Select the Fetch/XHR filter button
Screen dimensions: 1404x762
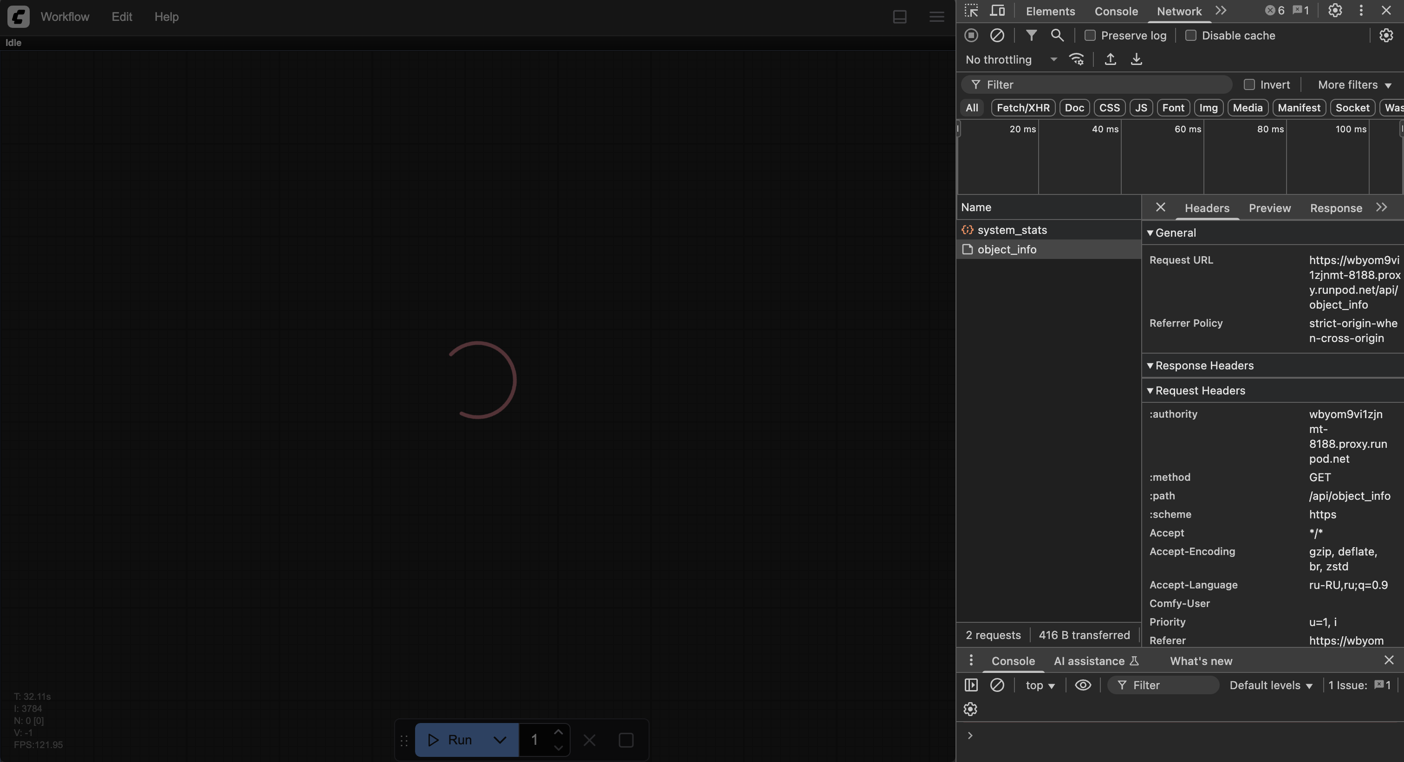pyautogui.click(x=1022, y=108)
